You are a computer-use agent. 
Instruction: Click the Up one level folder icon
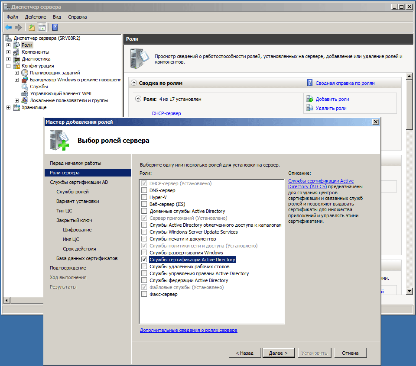31,28
